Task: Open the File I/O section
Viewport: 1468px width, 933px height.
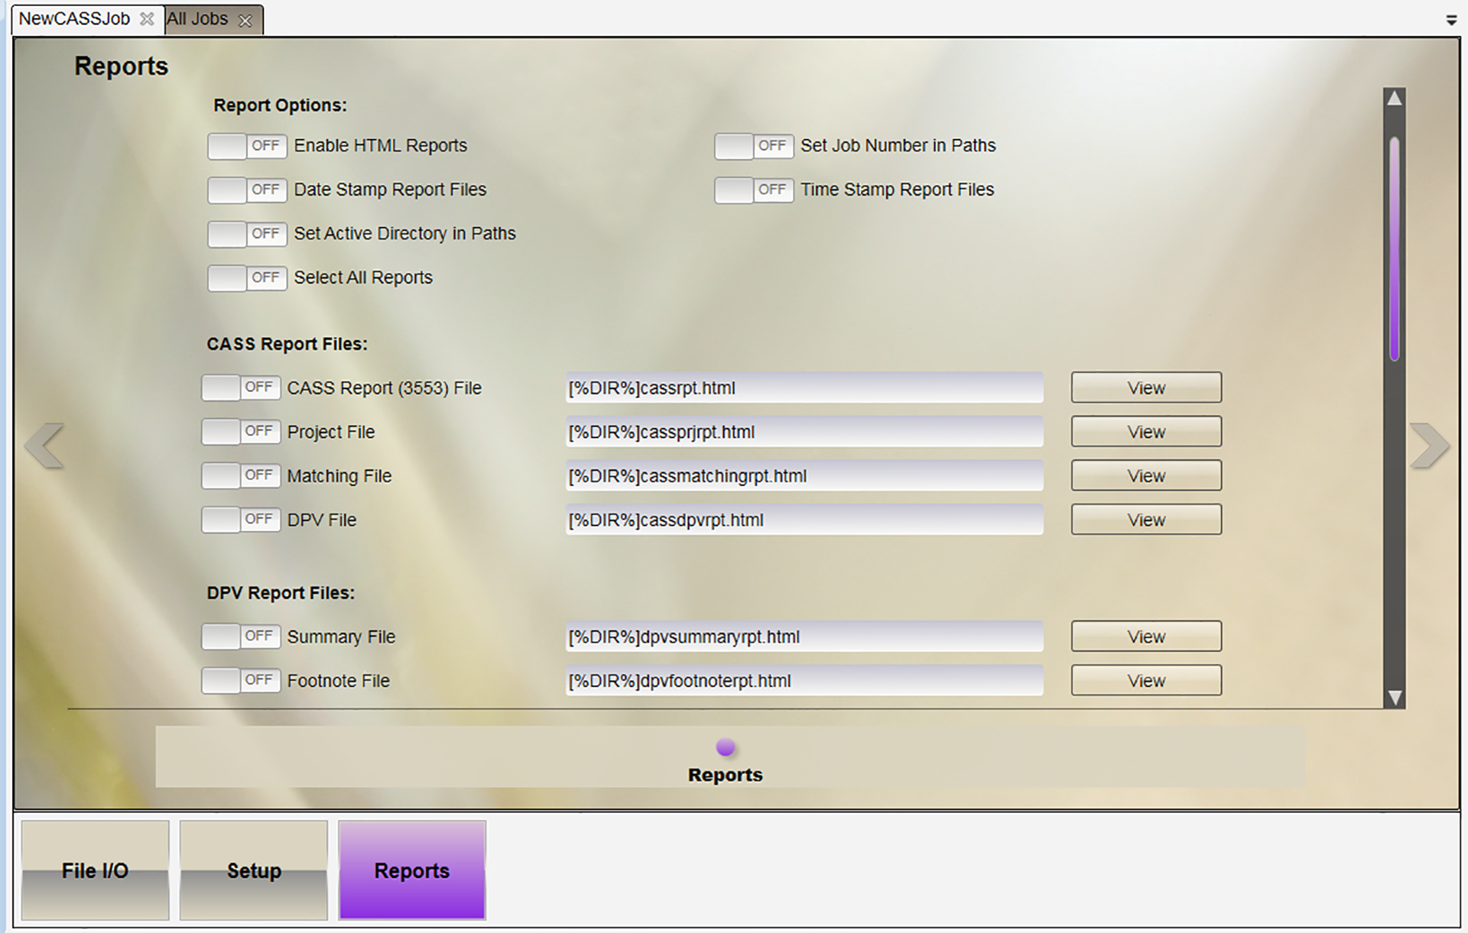Action: pyautogui.click(x=95, y=870)
